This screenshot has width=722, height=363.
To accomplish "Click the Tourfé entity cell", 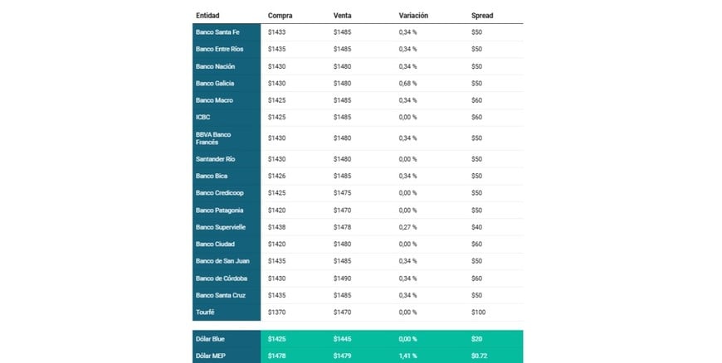I will 205,312.
